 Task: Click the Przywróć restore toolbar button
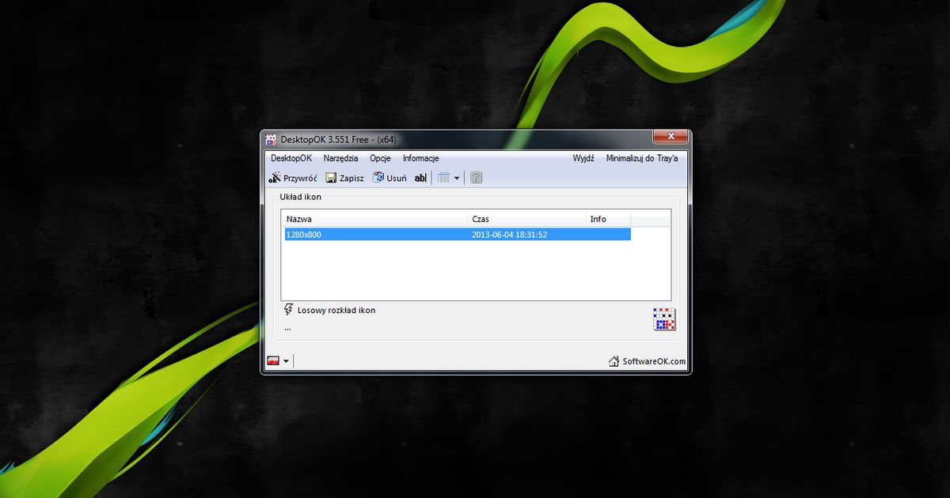(293, 178)
